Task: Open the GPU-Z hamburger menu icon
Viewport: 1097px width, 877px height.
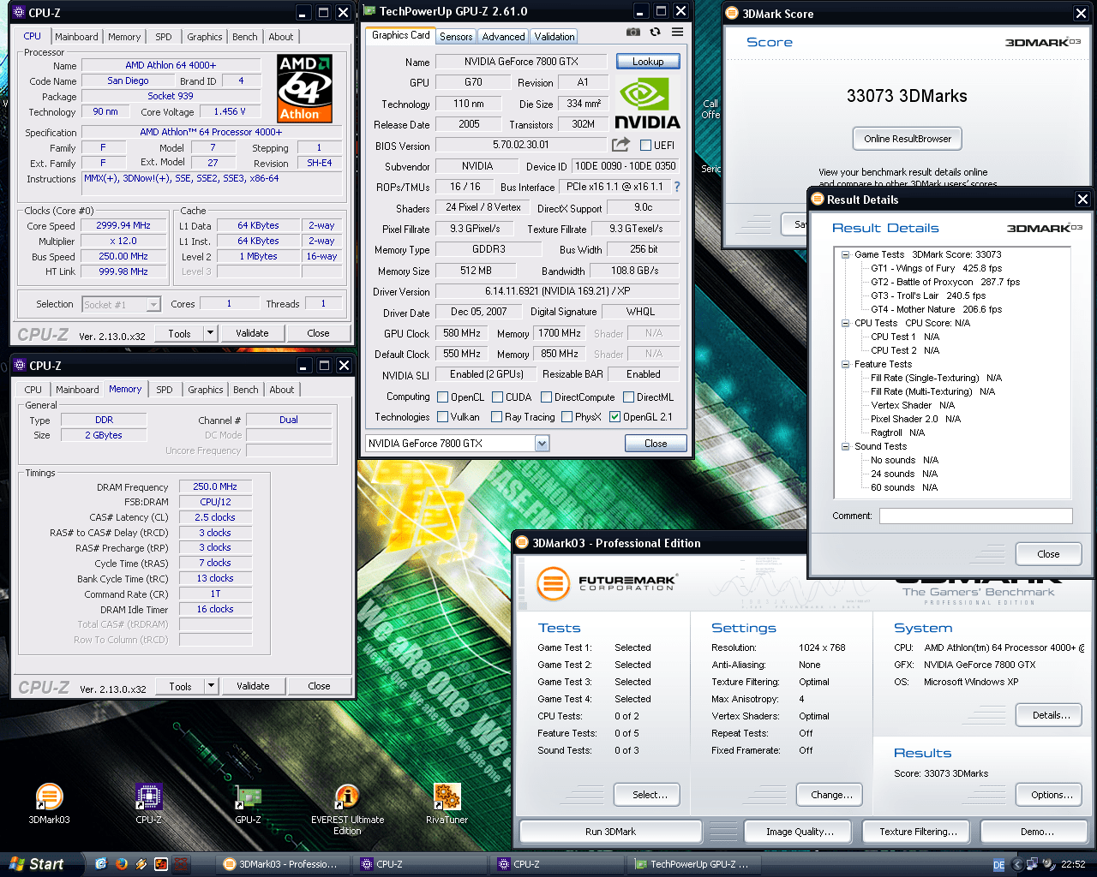Action: [x=677, y=32]
